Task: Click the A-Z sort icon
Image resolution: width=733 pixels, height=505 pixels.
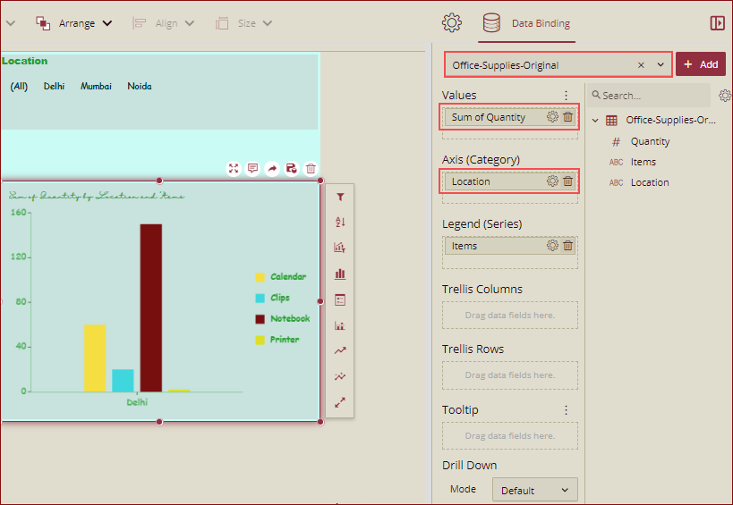Action: pos(340,222)
